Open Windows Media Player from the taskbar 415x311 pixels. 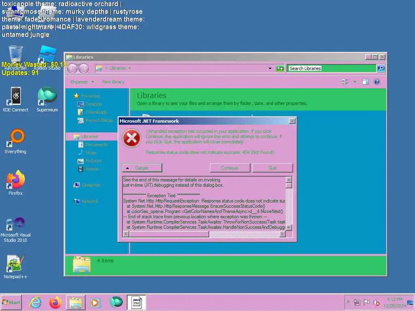[x=96, y=302]
